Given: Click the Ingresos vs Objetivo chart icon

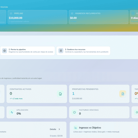Looking at the screenshot, I should click(x=76, y=128).
